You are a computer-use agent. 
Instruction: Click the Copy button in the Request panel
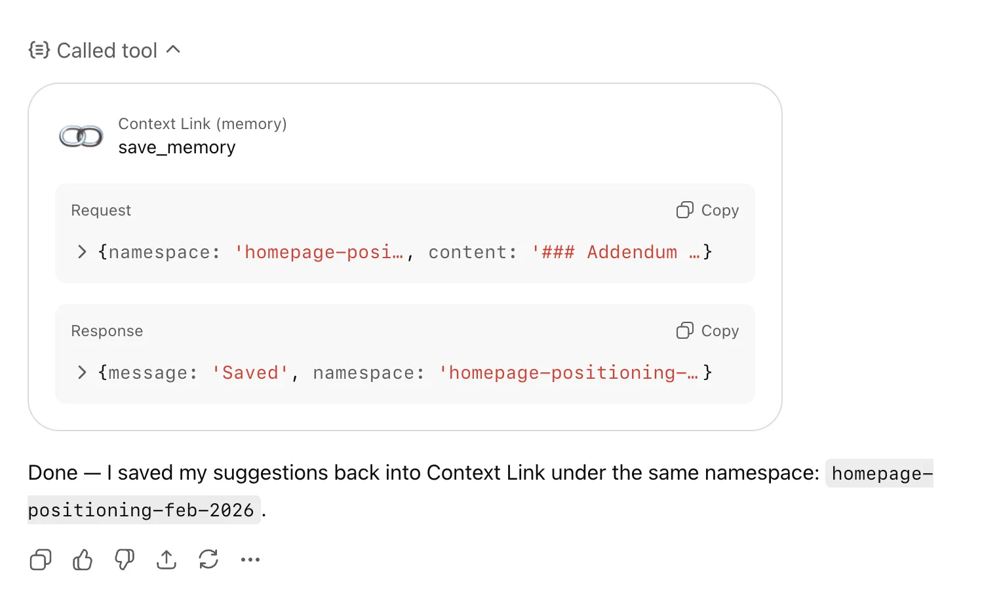(707, 210)
